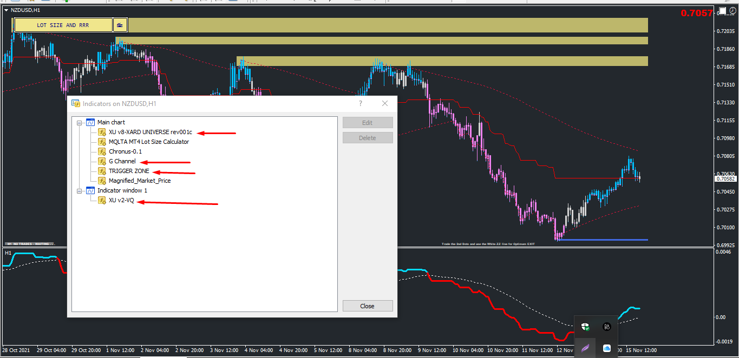The width and height of the screenshot is (739, 358).
Task: Select MQLTA MT4 Lot Size Calculator entry
Action: [x=149, y=142]
